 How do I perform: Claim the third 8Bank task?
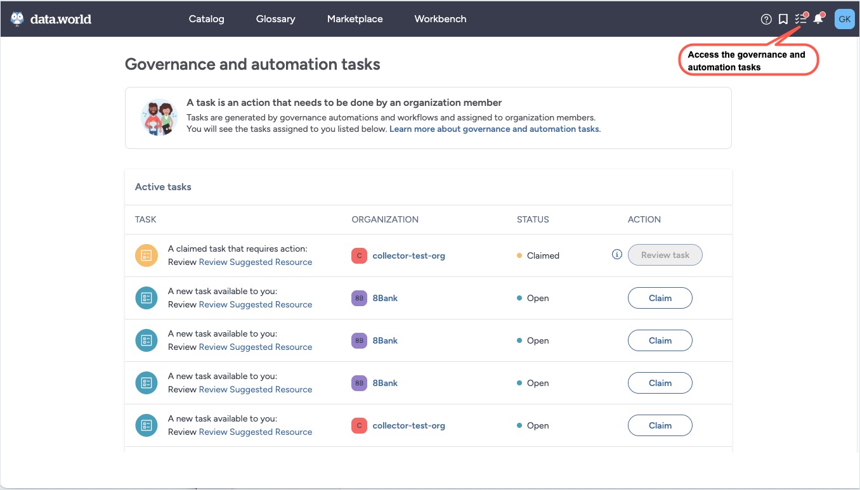click(x=660, y=383)
